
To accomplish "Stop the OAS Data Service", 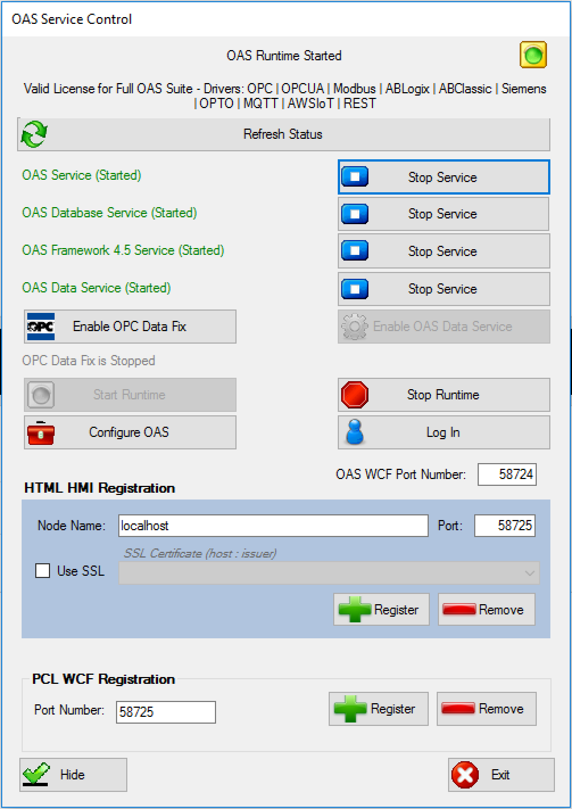I will coord(443,289).
